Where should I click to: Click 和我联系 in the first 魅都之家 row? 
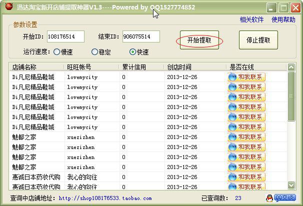coord(246,137)
